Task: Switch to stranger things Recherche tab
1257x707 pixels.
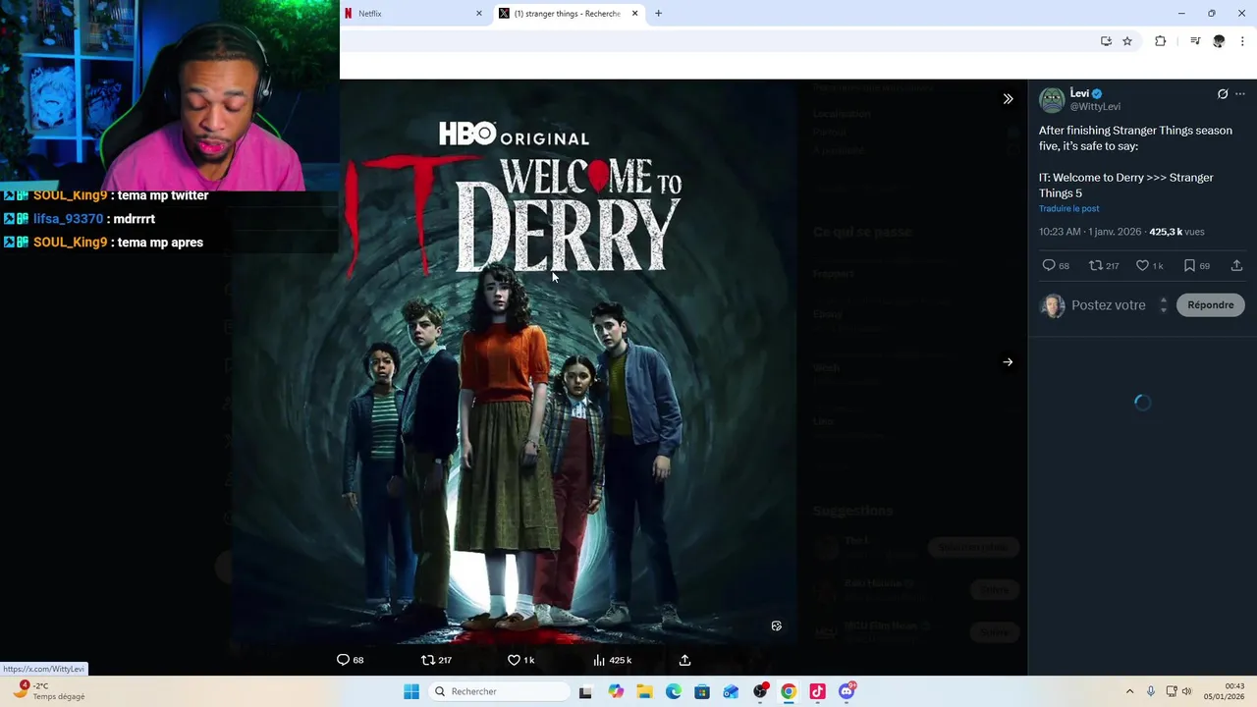Action: coord(569,14)
